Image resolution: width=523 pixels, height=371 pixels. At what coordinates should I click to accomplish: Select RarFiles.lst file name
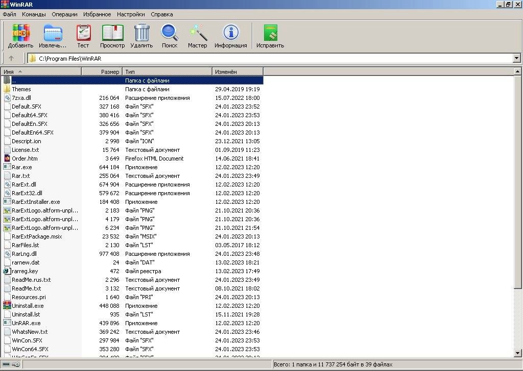pos(26,245)
